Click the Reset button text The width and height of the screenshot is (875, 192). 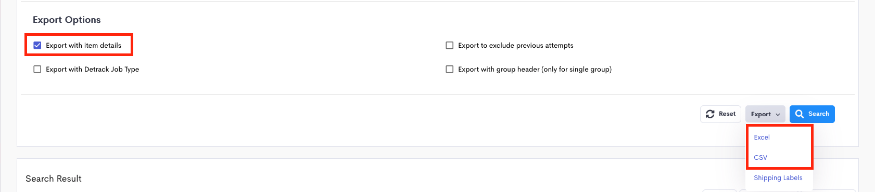727,114
